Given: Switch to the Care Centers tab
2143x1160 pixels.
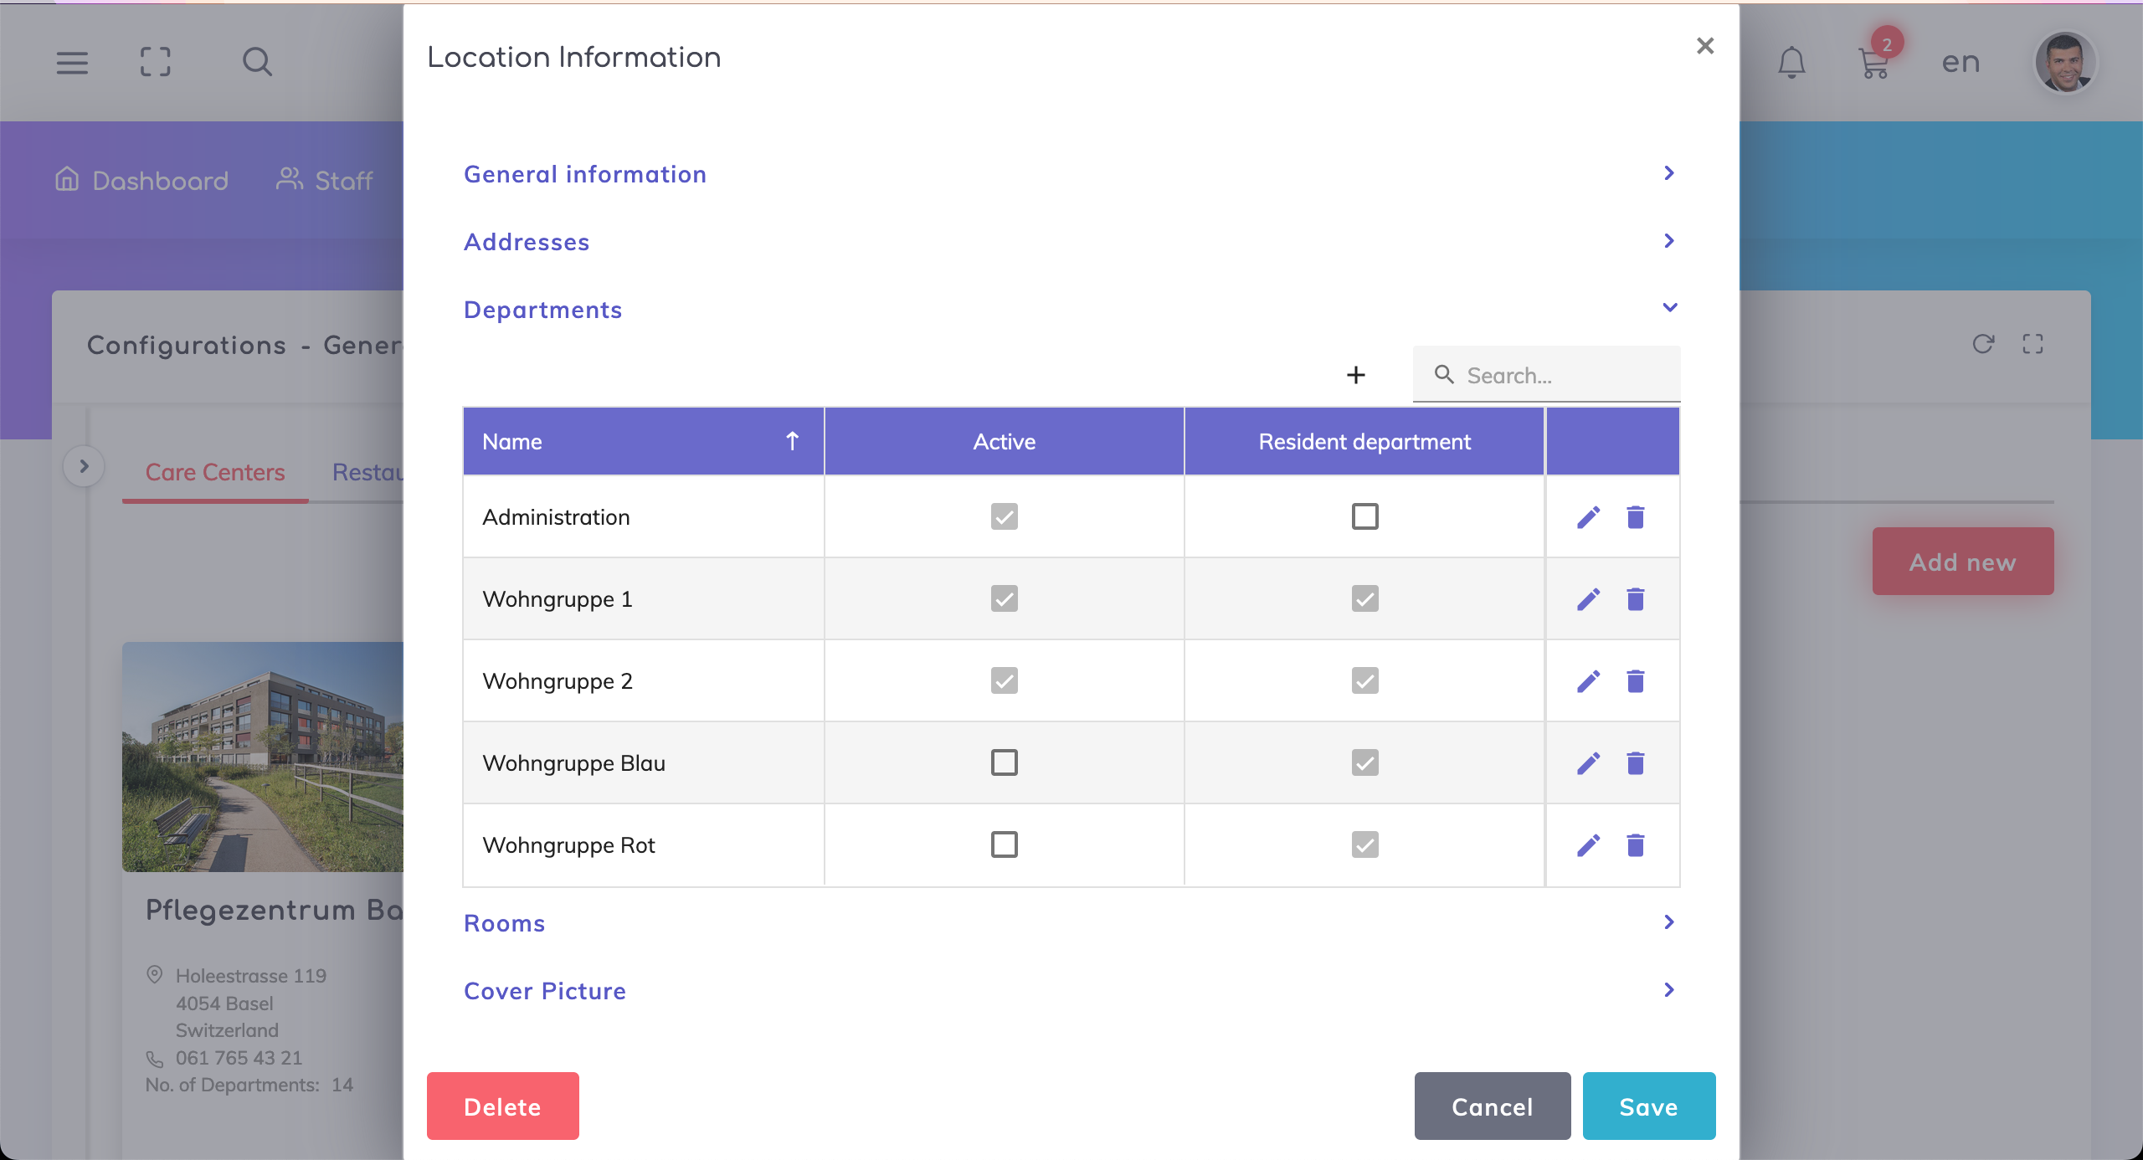Looking at the screenshot, I should click(x=215, y=472).
